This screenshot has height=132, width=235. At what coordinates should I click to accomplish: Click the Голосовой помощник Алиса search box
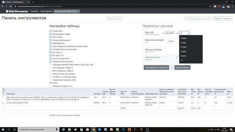[x=39, y=129]
